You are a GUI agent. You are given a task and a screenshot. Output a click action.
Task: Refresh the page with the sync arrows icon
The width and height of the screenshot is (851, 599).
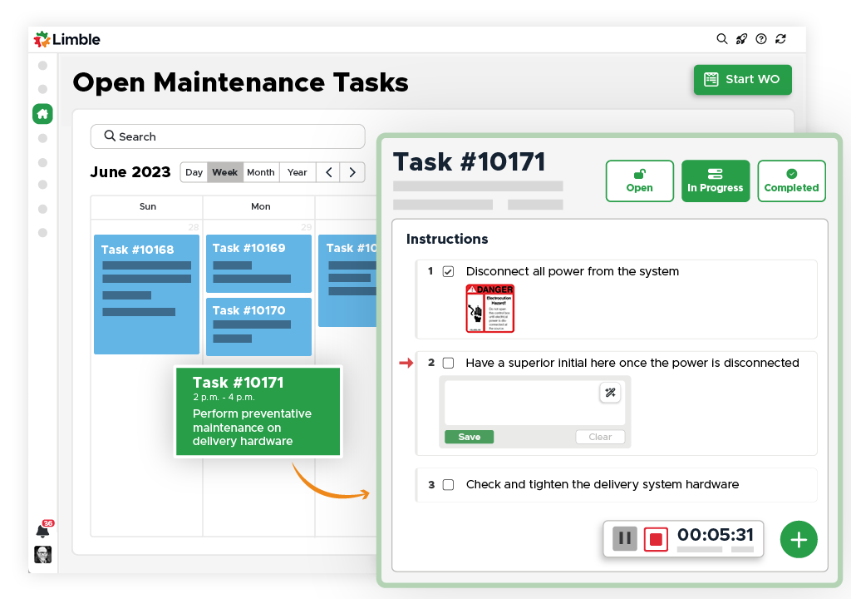[780, 38]
